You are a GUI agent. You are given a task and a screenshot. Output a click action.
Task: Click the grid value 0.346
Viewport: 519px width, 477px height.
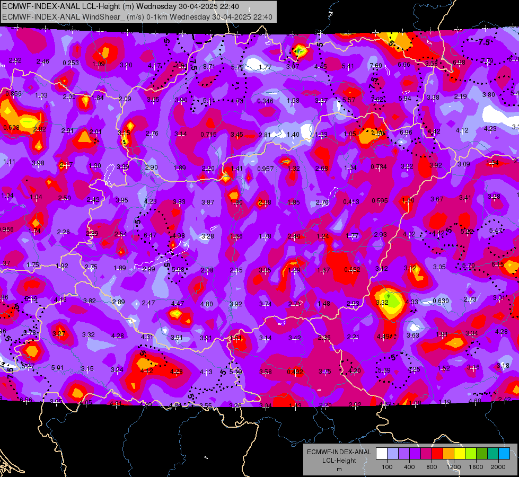[x=265, y=101]
